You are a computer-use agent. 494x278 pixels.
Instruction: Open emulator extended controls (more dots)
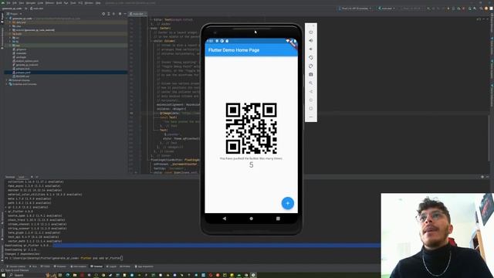pos(311,117)
